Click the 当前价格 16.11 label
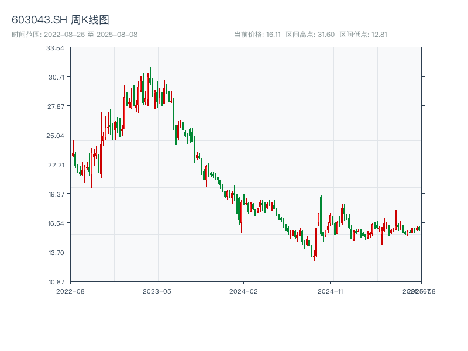The height and width of the screenshot is (351, 468). coord(257,35)
